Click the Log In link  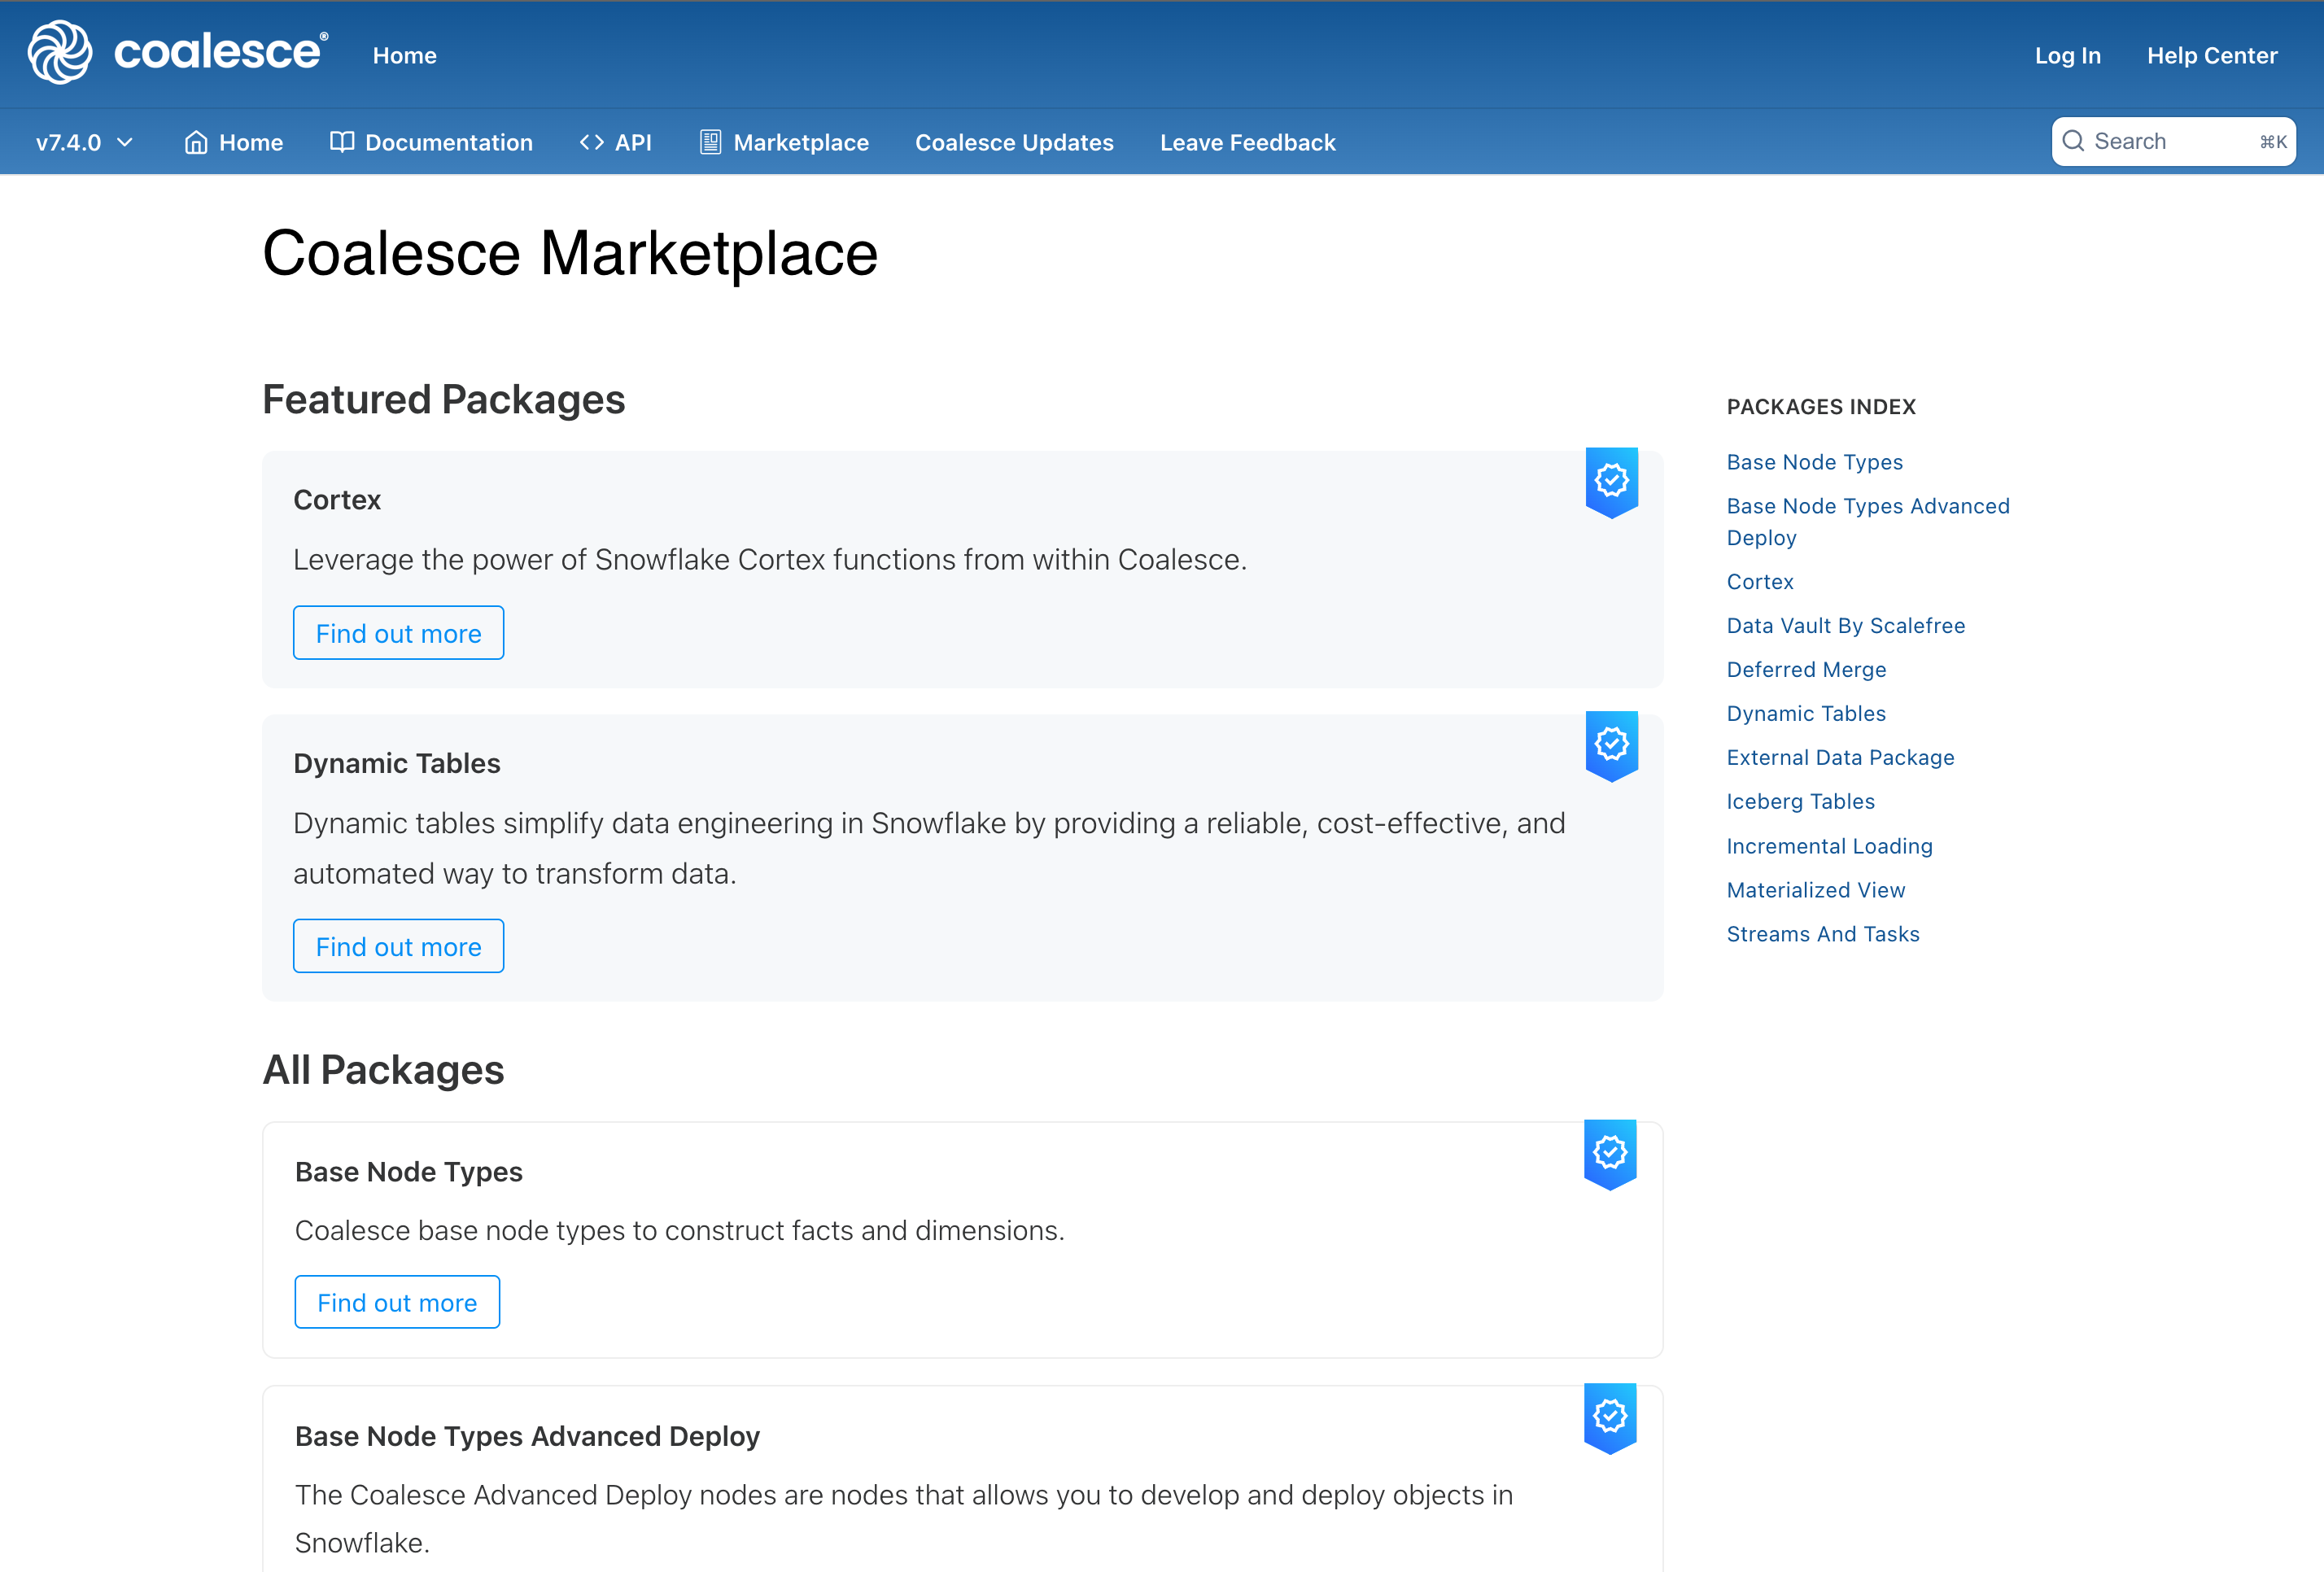2067,55
